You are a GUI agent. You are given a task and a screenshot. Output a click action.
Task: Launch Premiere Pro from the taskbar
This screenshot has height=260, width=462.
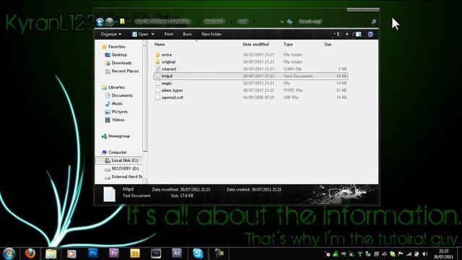[114, 253]
